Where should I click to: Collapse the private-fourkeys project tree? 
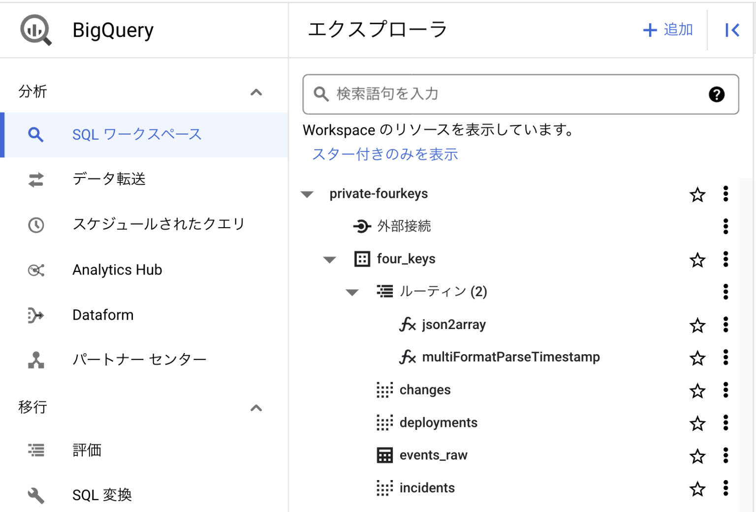[x=307, y=194]
